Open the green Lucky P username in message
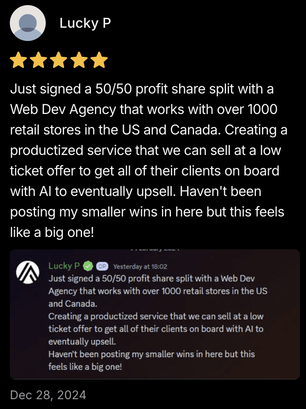 (x=64, y=266)
